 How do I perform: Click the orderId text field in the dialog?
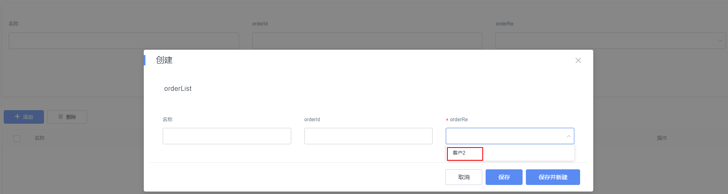click(368, 136)
